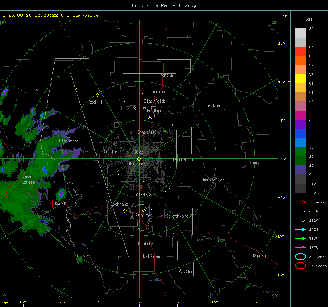Image resolution: width=328 pixels, height=307 pixels.
Task: Click the radar center diamond at Didsbury
Action: (x=139, y=159)
